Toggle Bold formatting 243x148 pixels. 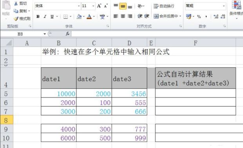[x=38, y=16]
